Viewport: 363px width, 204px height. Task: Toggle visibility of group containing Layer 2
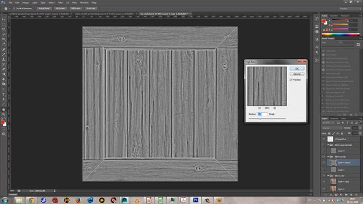point(324,145)
